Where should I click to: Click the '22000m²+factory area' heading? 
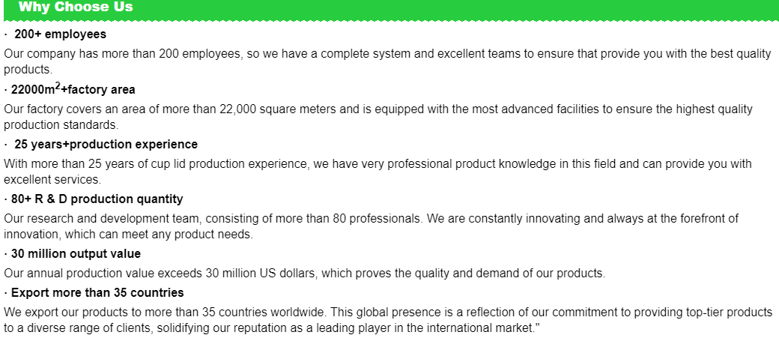[x=73, y=88]
